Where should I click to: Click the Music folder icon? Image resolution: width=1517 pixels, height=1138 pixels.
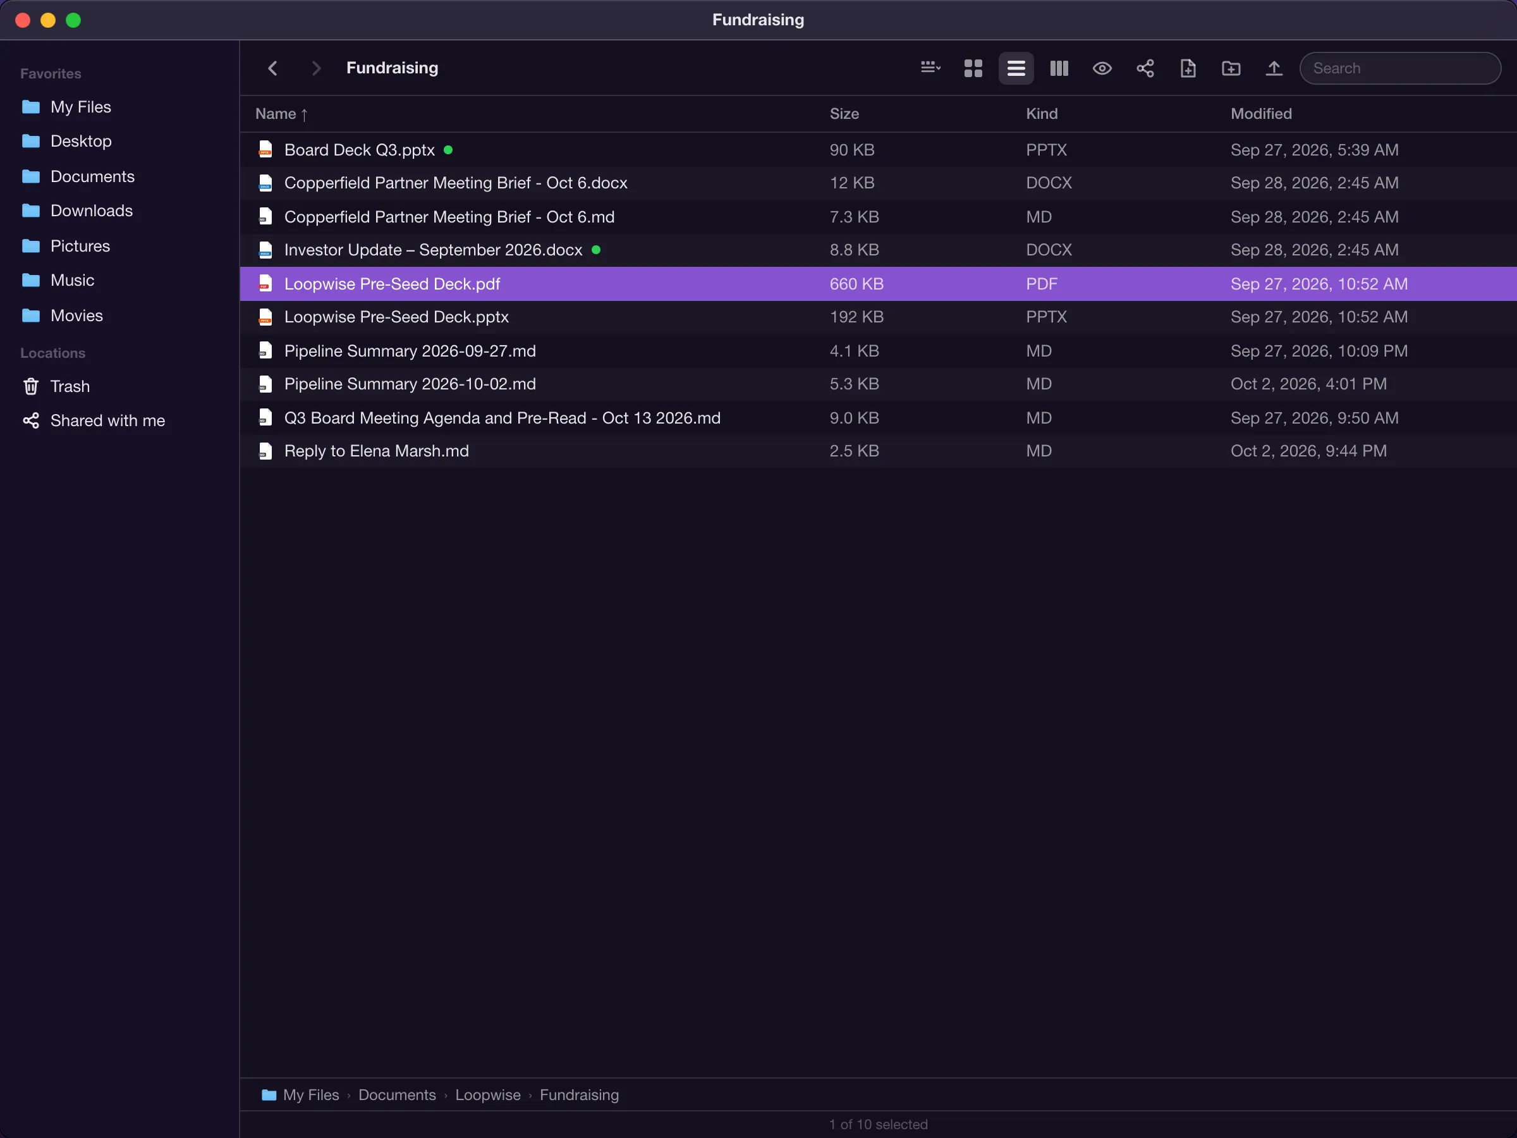click(31, 280)
